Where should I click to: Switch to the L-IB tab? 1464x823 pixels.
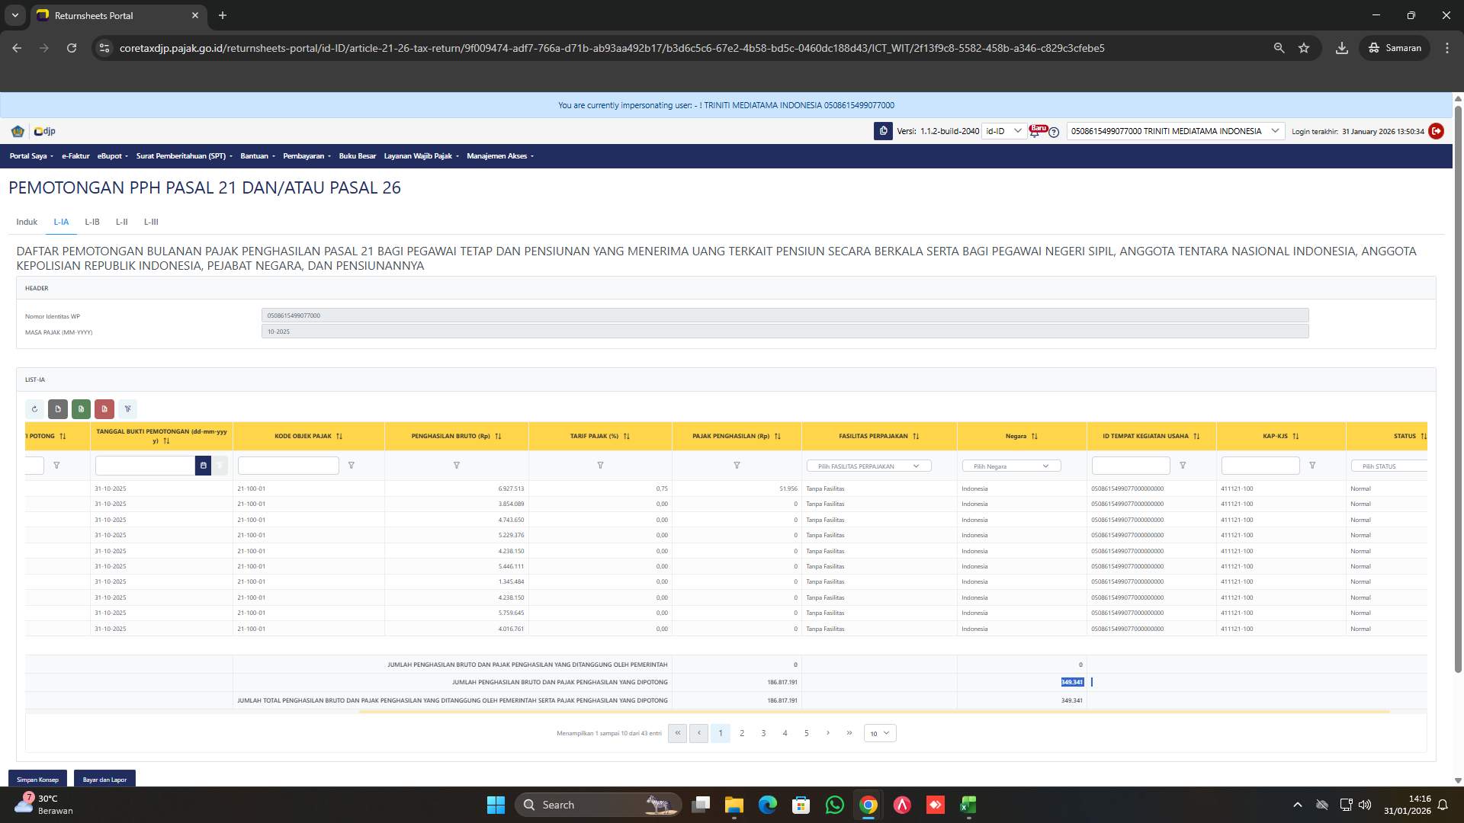91,222
